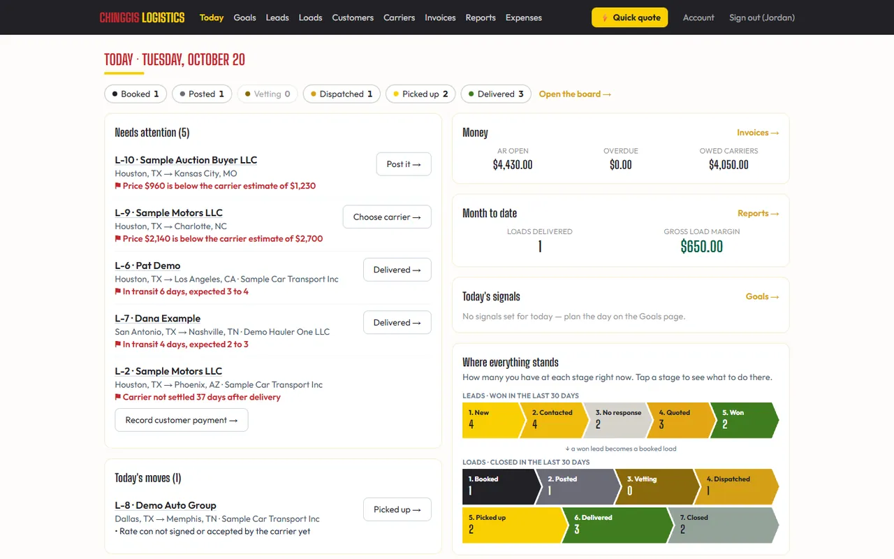Select the Delivered status chip
The image size is (894, 559).
pos(496,94)
